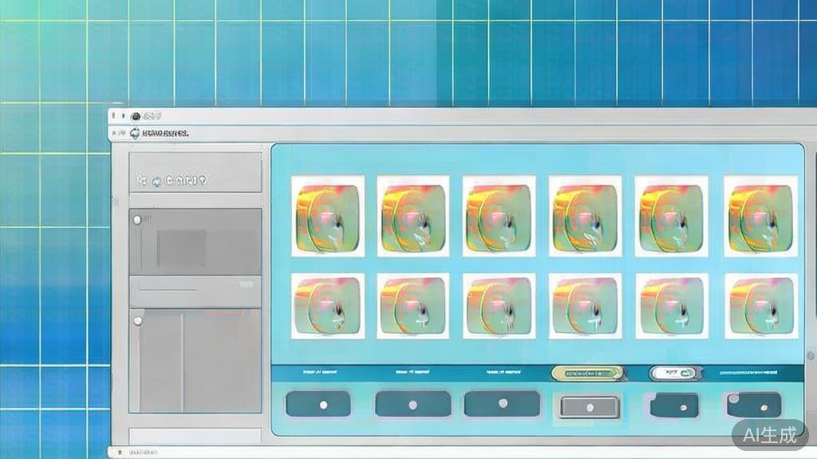Toggle the white pill switch in the teal bar
817x459 pixels.
[x=675, y=373]
